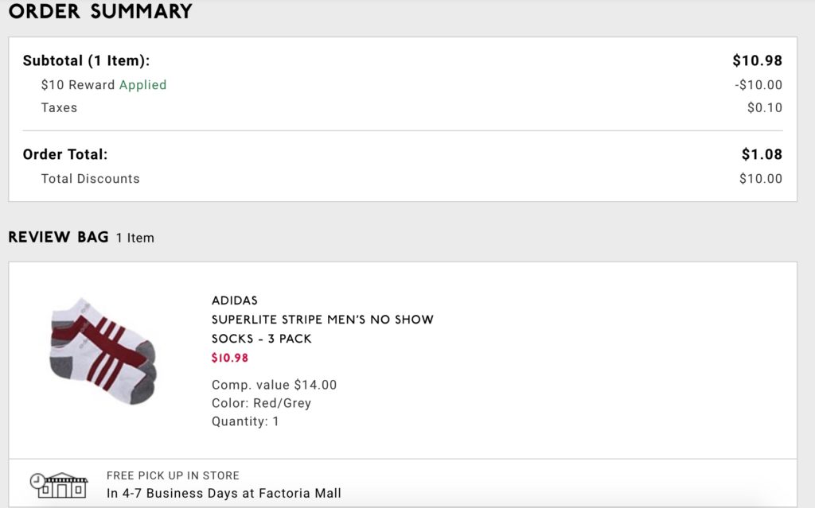The width and height of the screenshot is (815, 508).
Task: Click the Comp. value $14.00 text
Action: pos(274,385)
